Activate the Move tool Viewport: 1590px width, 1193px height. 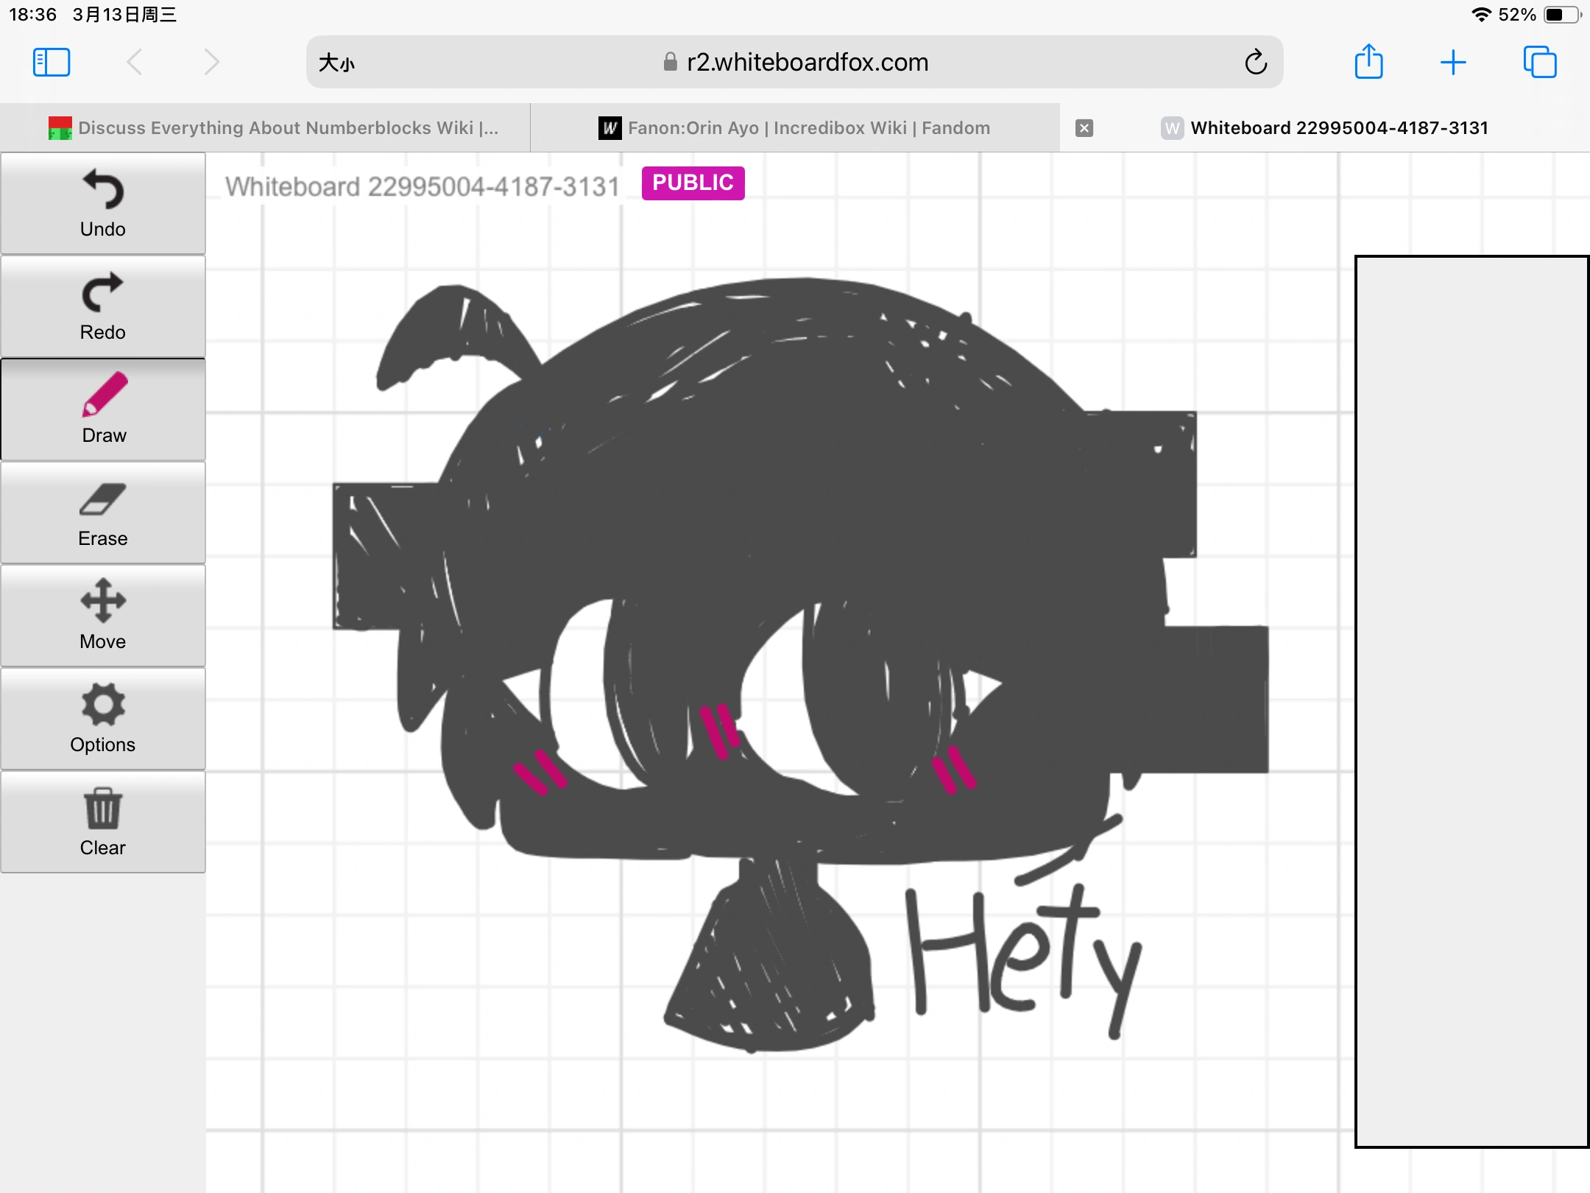coord(103,616)
